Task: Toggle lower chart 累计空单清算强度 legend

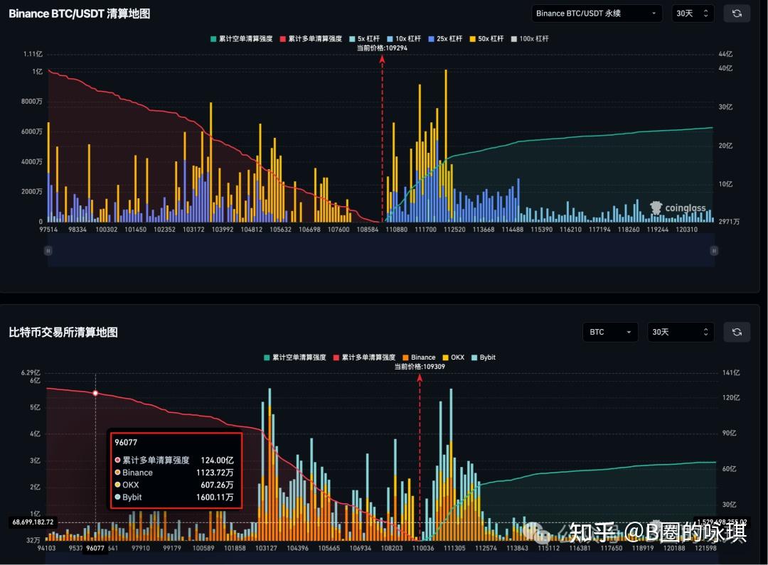Action: pyautogui.click(x=294, y=357)
